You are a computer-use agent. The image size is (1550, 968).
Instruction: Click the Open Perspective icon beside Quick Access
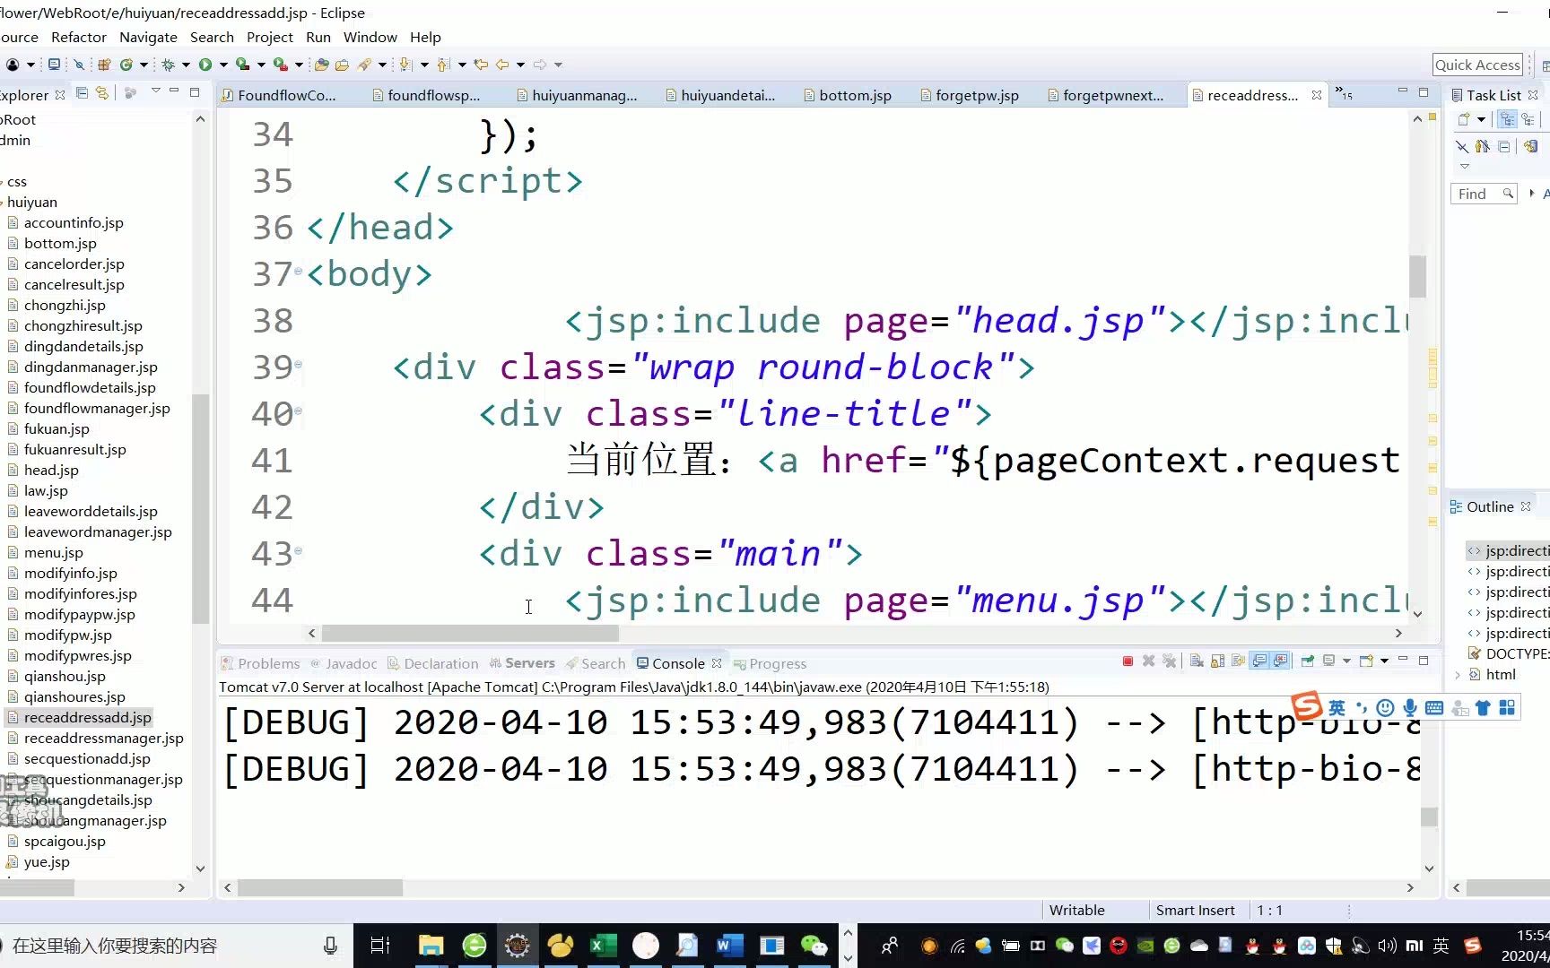[1545, 65]
